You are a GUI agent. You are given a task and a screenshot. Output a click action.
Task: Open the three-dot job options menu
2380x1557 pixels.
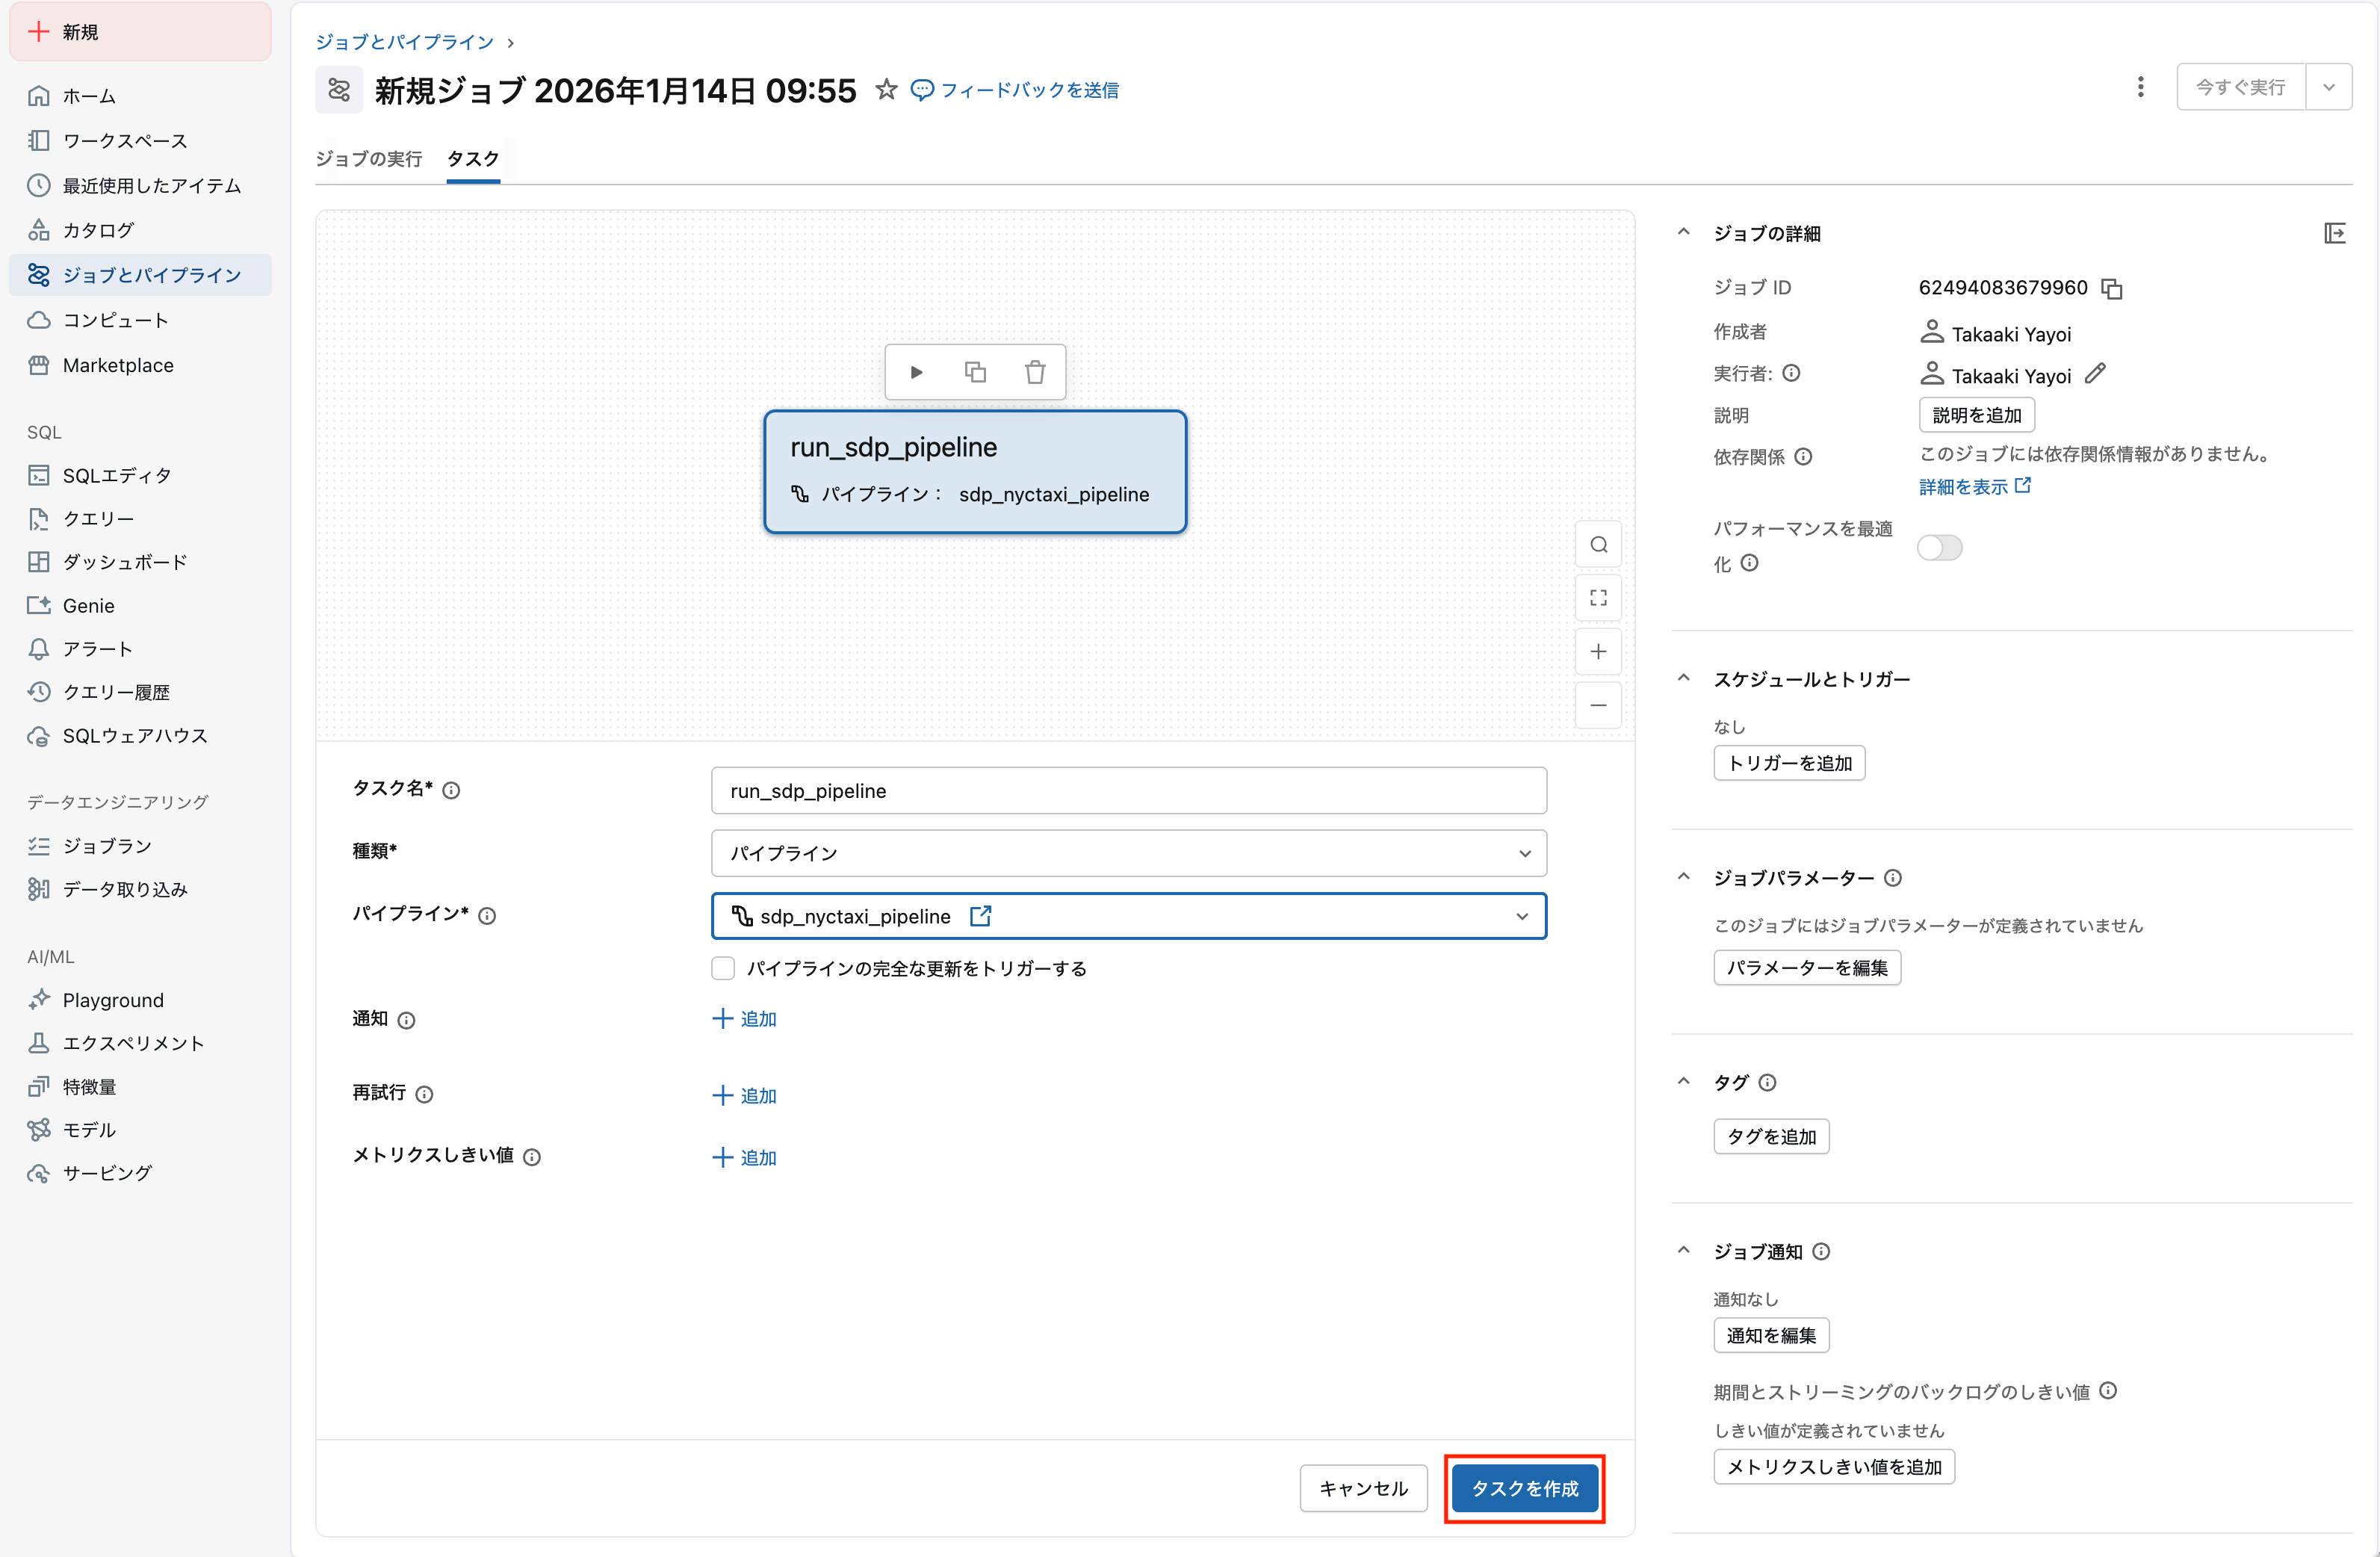2141,87
